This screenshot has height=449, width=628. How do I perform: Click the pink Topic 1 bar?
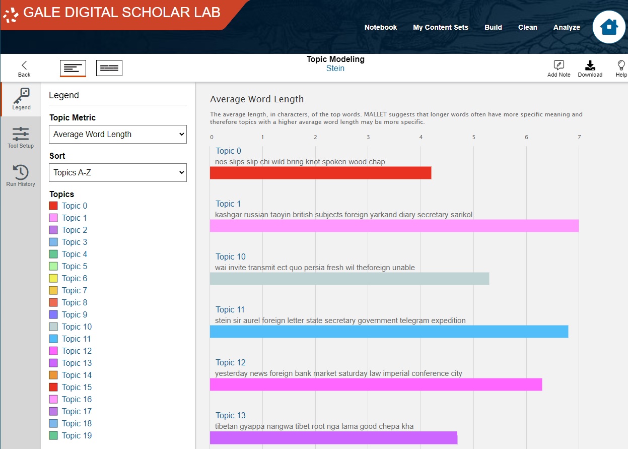pyautogui.click(x=394, y=226)
